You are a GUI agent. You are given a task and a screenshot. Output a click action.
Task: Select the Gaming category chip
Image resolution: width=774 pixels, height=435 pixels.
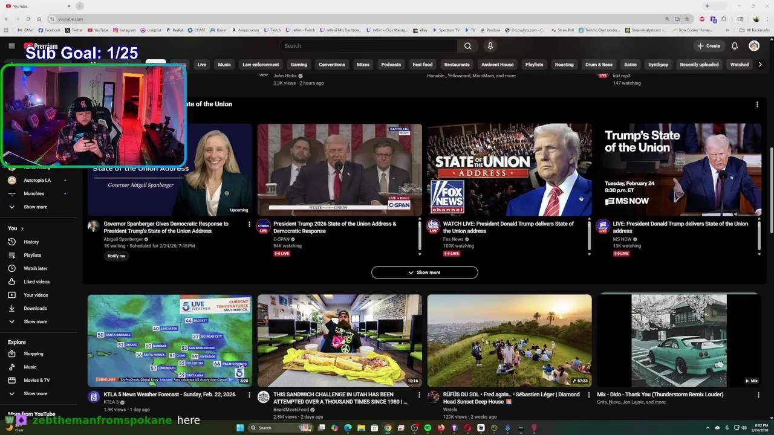click(299, 65)
